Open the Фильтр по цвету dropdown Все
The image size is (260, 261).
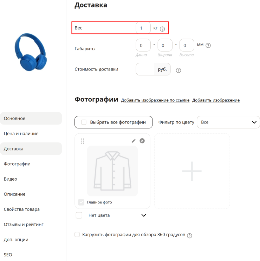[x=228, y=122]
